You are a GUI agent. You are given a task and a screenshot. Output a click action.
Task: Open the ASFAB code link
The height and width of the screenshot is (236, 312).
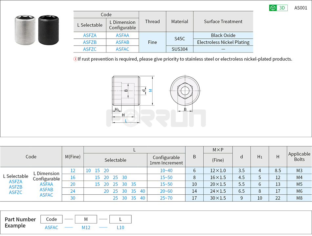point(123,42)
